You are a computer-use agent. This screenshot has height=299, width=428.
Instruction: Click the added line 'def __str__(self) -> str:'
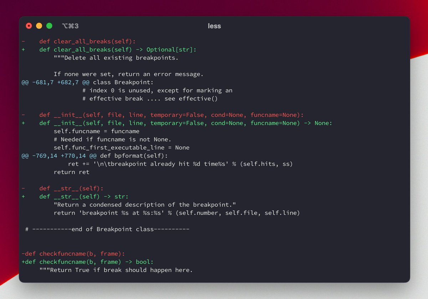75,196
